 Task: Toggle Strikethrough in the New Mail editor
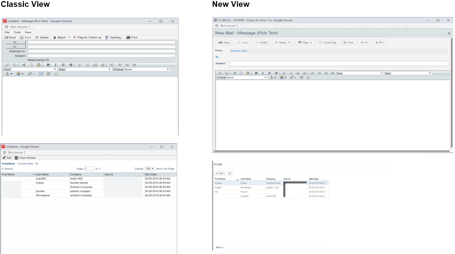coord(277,73)
